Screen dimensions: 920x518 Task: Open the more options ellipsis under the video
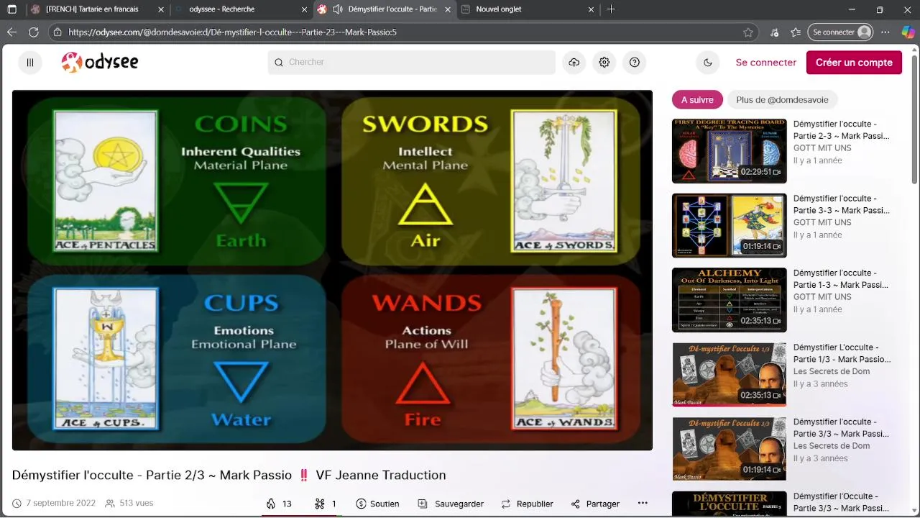click(x=643, y=503)
